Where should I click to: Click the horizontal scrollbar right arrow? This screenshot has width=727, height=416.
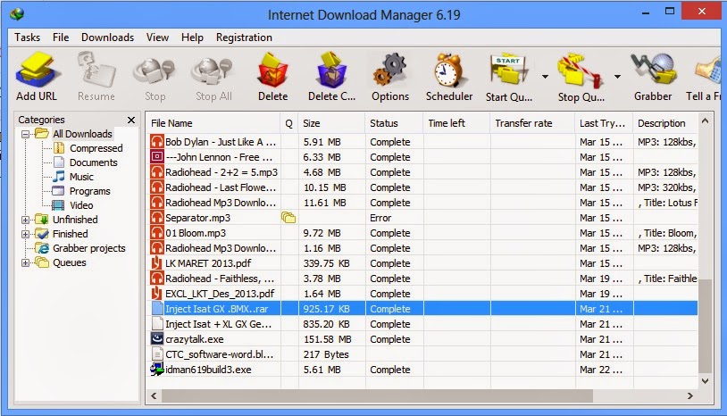(x=689, y=395)
